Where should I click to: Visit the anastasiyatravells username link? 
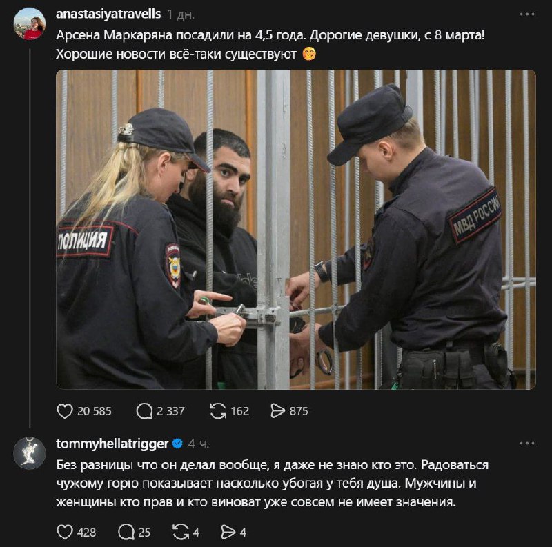click(108, 14)
